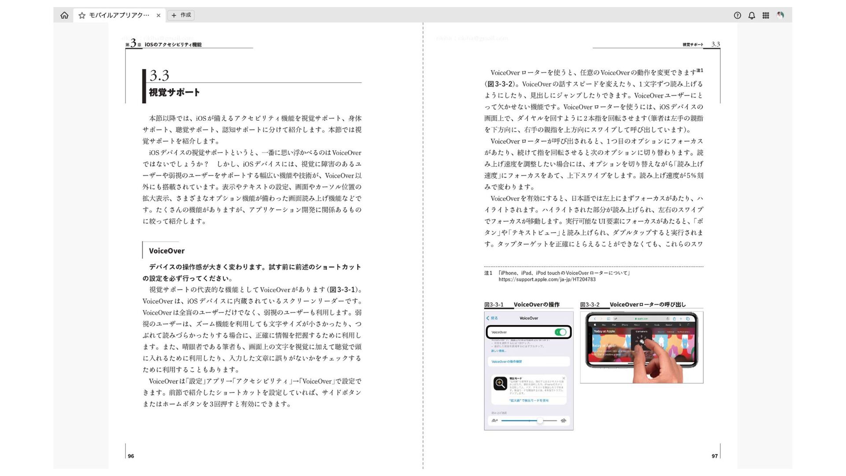
Task: Dismiss the 検出モード card with its X
Action: pyautogui.click(x=564, y=378)
